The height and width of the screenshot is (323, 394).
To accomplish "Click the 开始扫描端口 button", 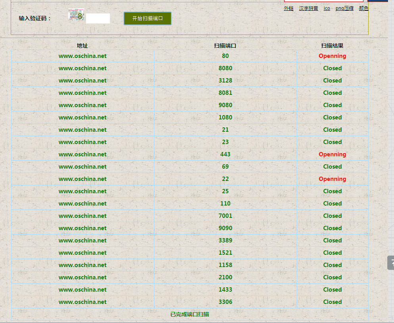I will [x=148, y=18].
